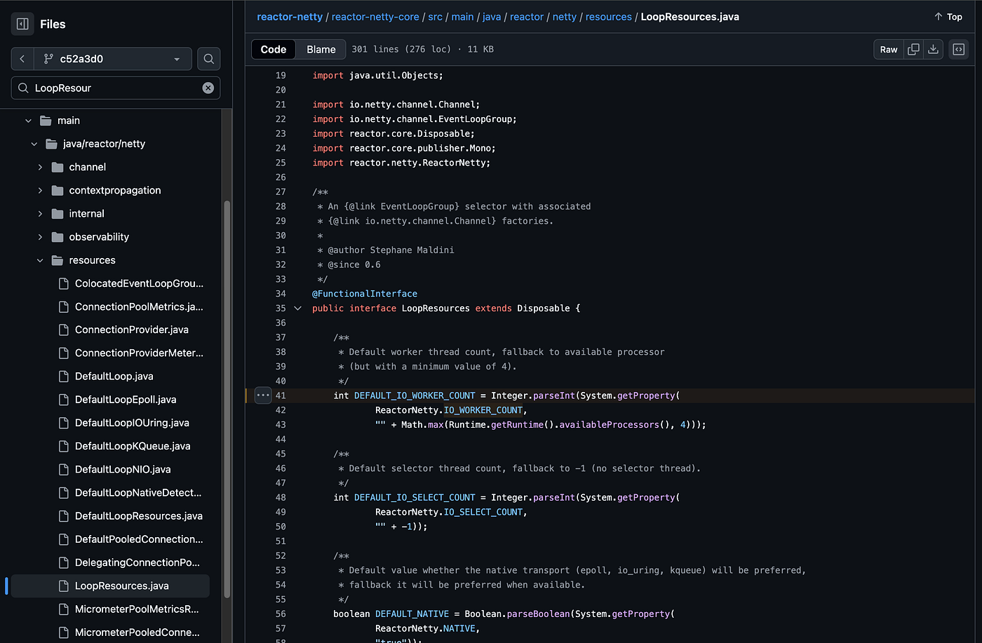982x643 pixels.
Task: Open the Raw file view
Action: click(889, 49)
